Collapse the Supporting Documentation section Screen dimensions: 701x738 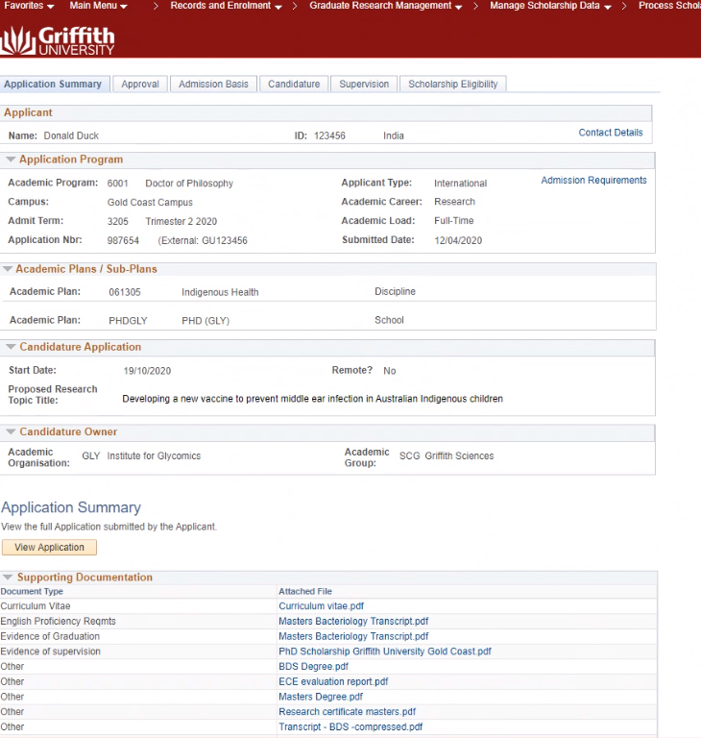click(9, 578)
